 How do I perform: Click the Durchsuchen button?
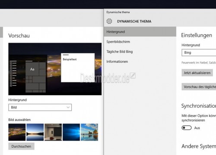(x=21, y=146)
